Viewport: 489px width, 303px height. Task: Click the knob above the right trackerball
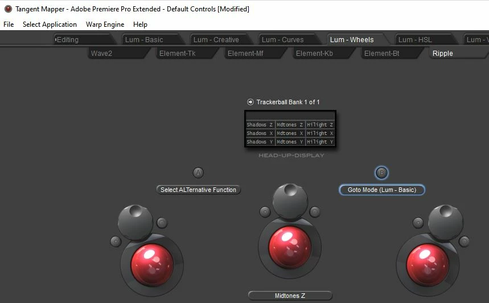445,222
